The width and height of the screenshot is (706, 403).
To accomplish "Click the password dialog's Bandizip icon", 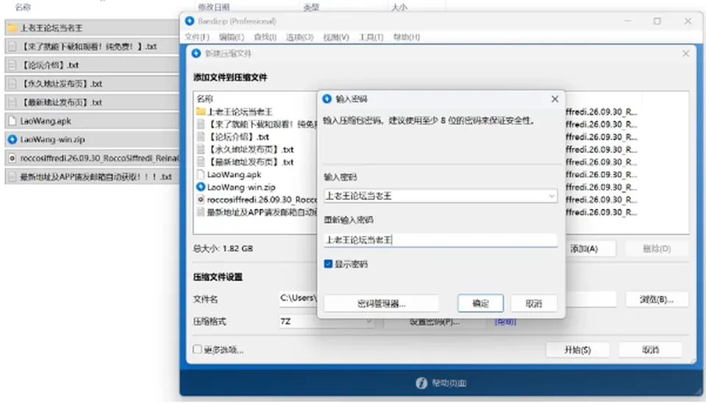I will pyautogui.click(x=327, y=99).
